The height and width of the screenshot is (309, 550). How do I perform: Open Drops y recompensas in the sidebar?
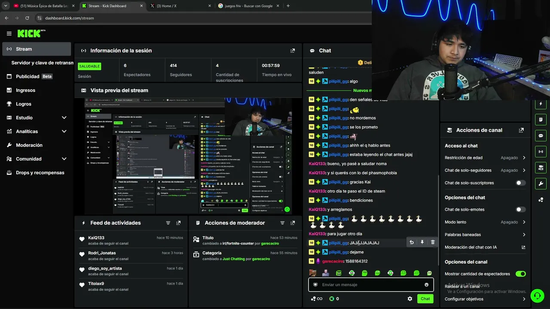(37, 173)
